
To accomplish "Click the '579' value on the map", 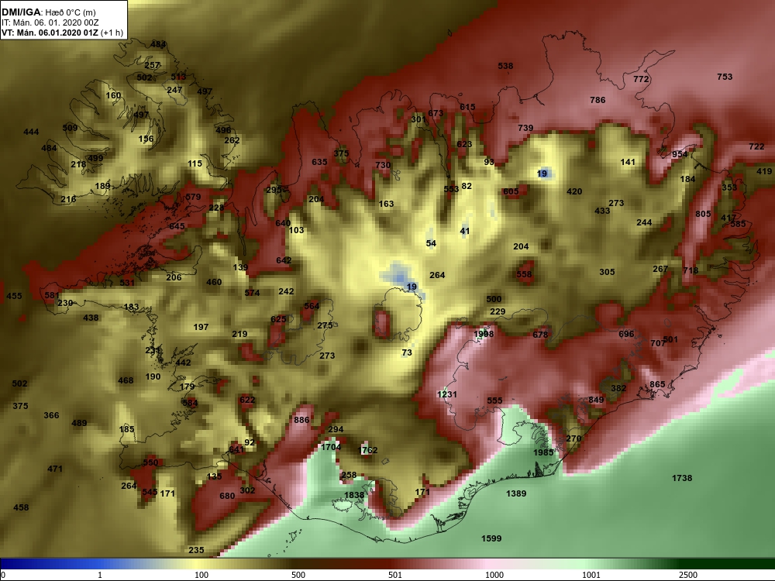I will click(x=193, y=197).
